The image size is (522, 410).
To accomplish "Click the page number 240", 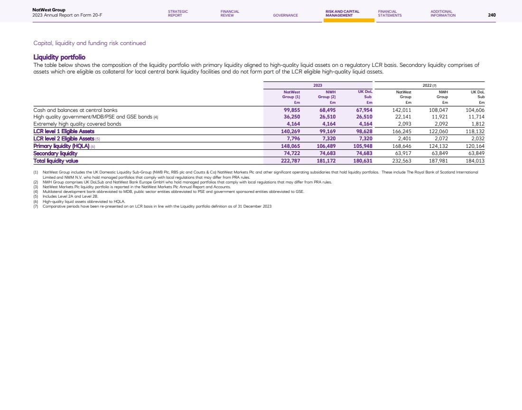I will pos(492,15).
